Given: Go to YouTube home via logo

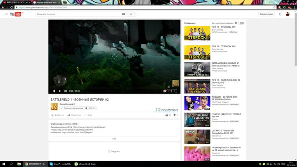Looking at the screenshot, I should pyautogui.click(x=16, y=14).
